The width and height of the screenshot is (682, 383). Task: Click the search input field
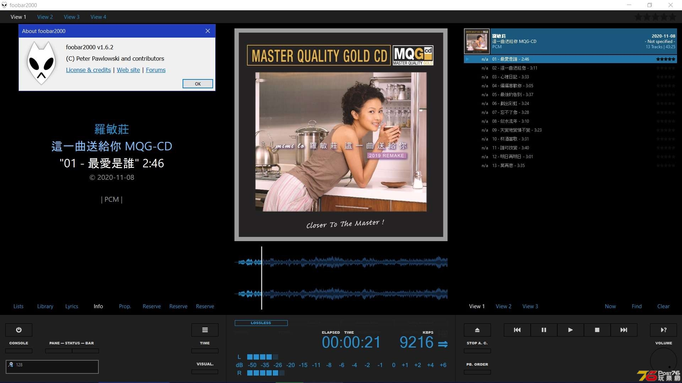pos(52,367)
